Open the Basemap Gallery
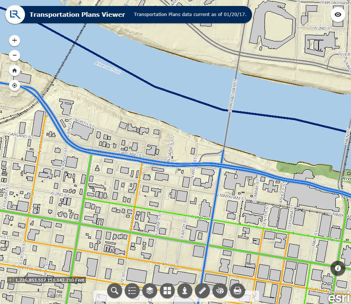This screenshot has width=351, height=304. pos(167,291)
